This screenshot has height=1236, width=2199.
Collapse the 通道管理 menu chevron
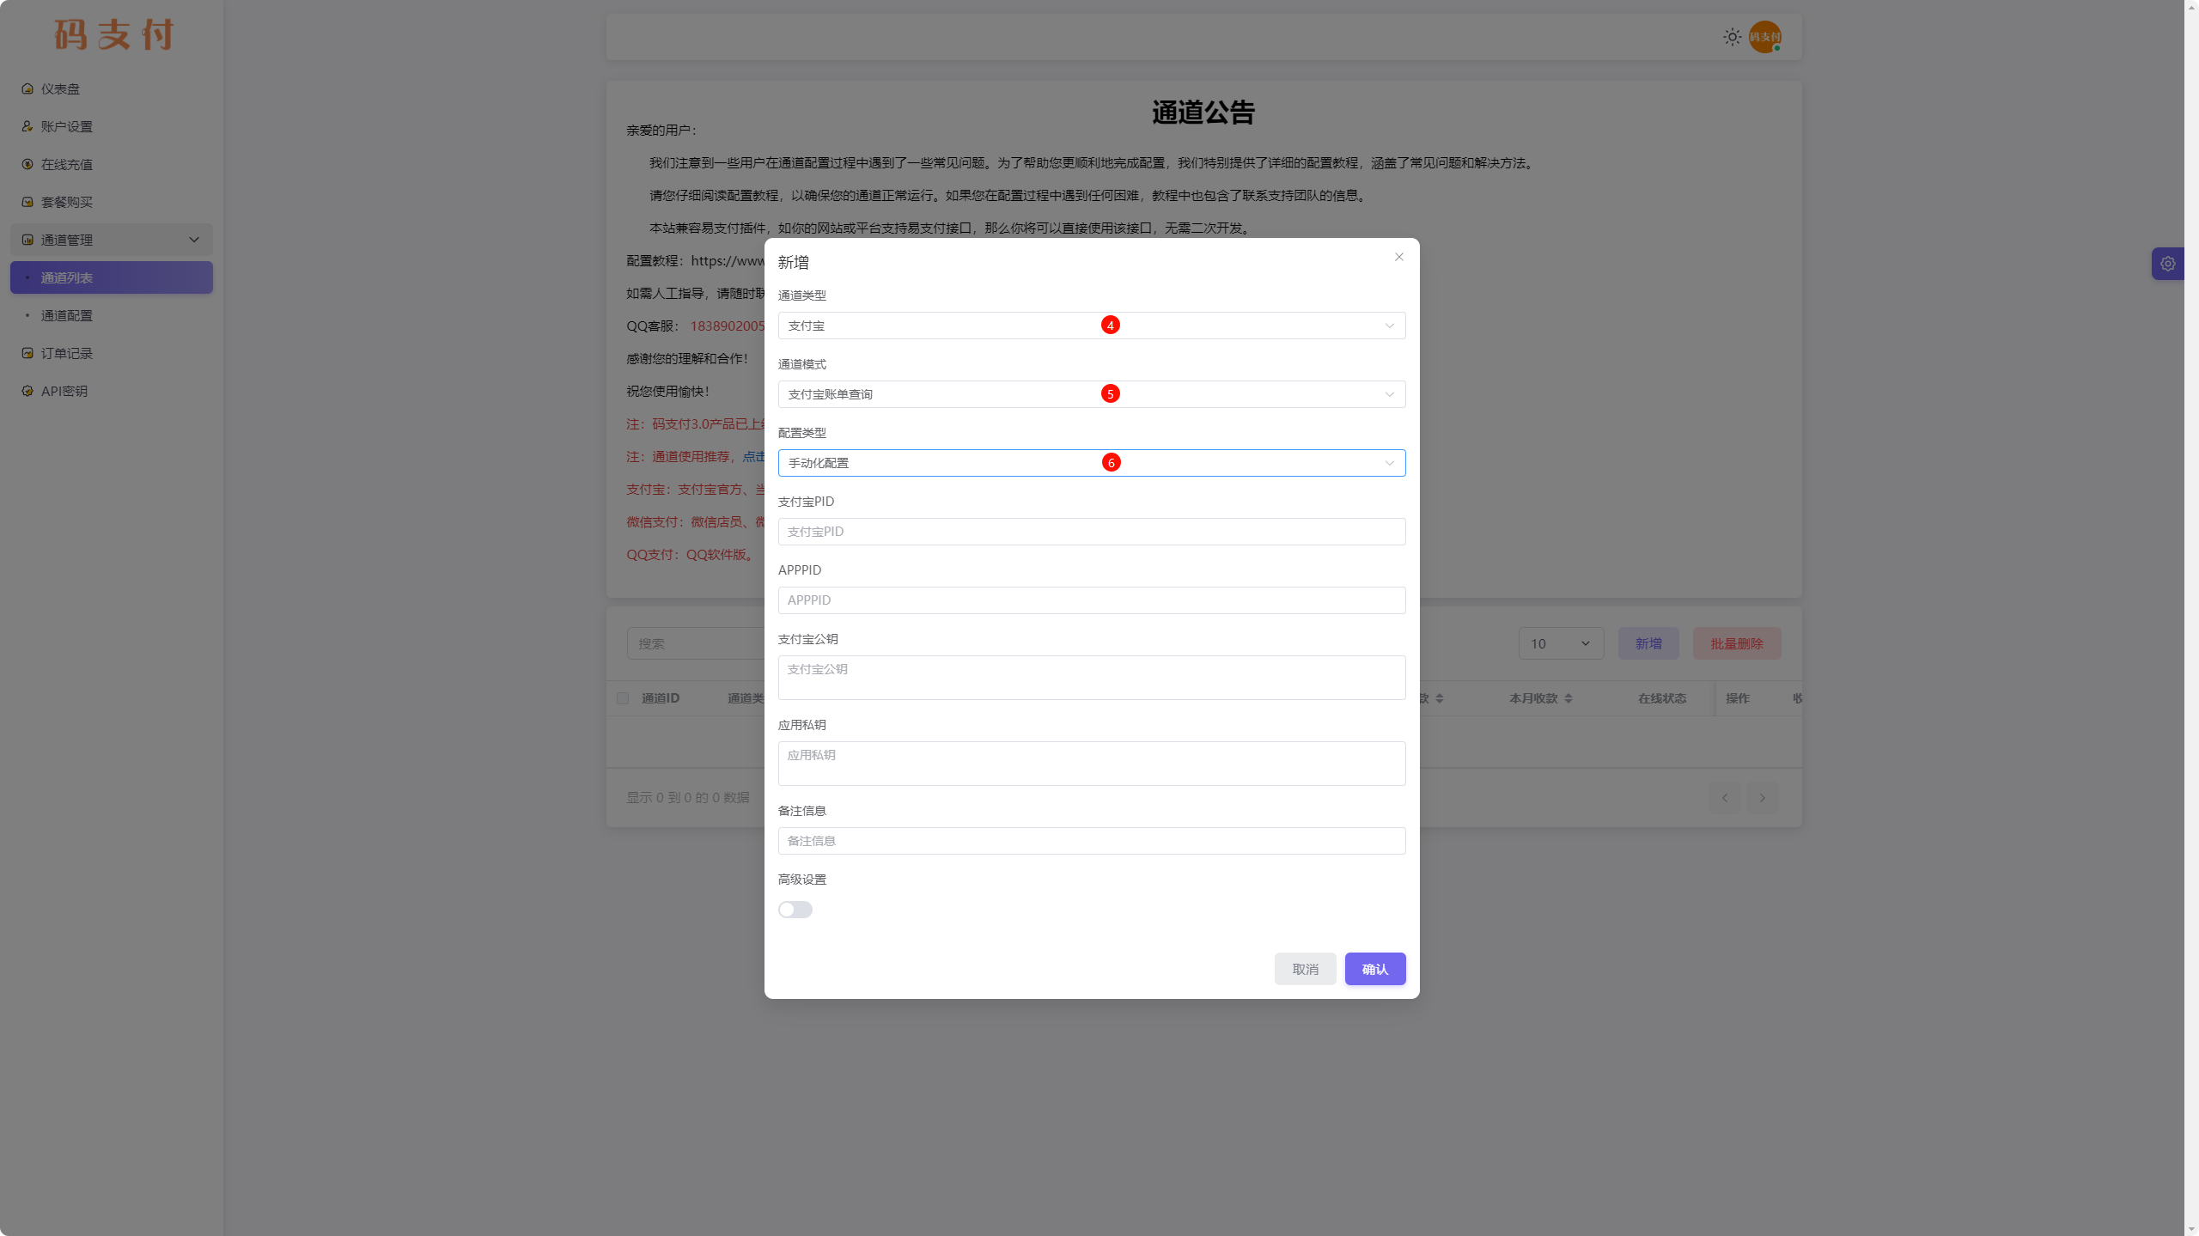click(x=194, y=240)
